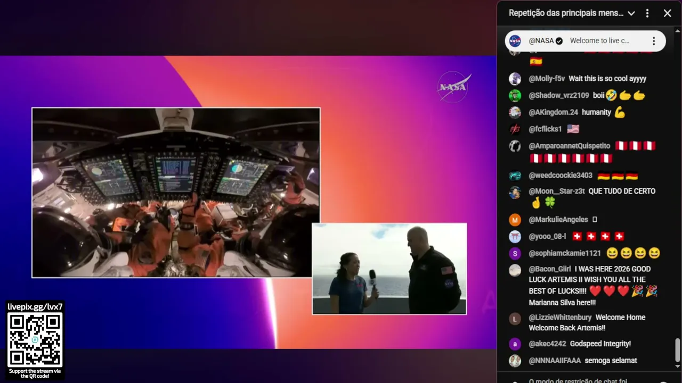Click the username @Bacon_Giirl in chat

tap(550, 269)
